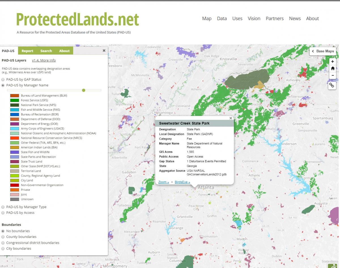
Task: Go to Map in the top navigation
Action: pyautogui.click(x=207, y=18)
